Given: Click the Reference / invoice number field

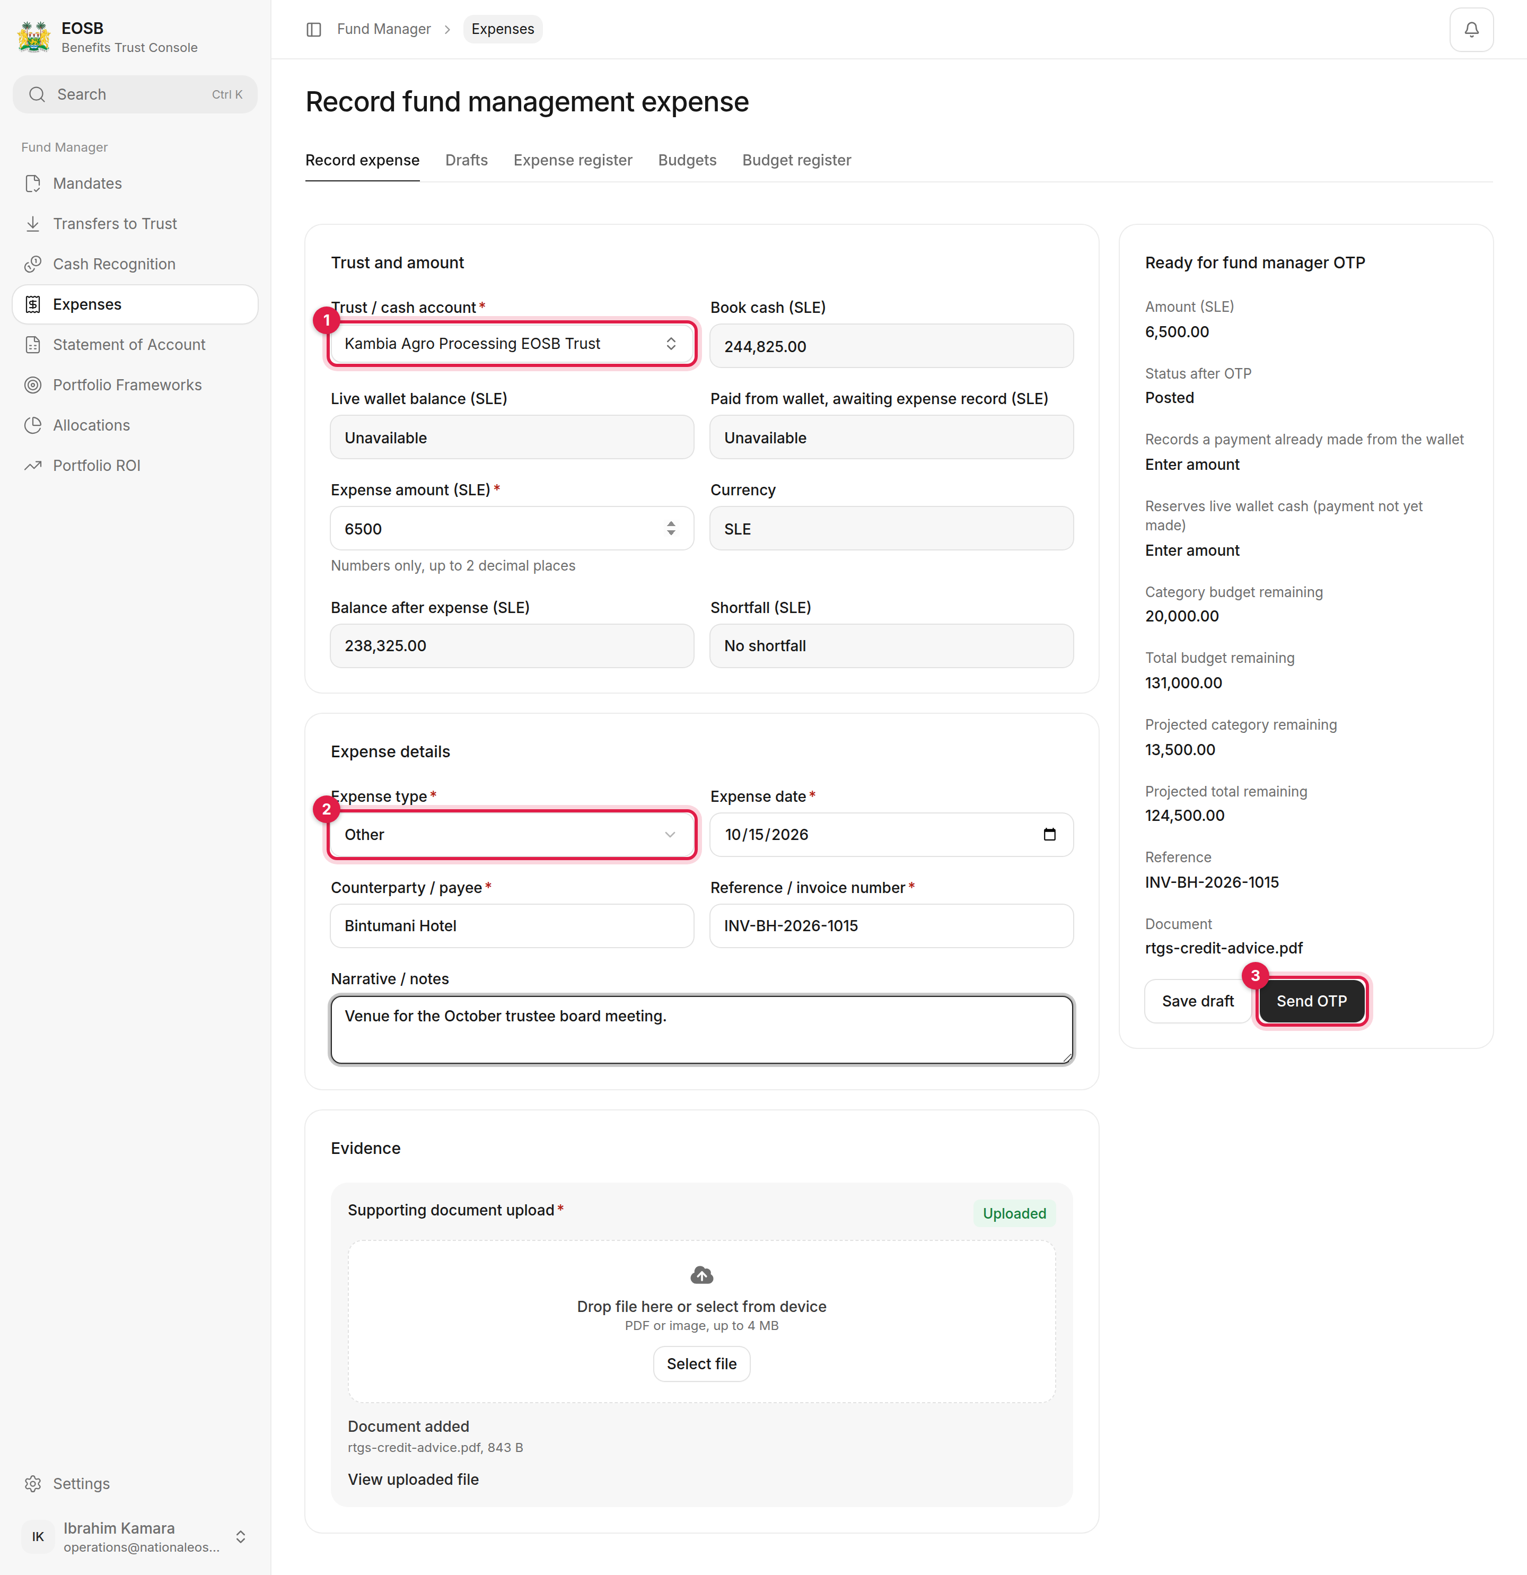Looking at the screenshot, I should point(891,926).
